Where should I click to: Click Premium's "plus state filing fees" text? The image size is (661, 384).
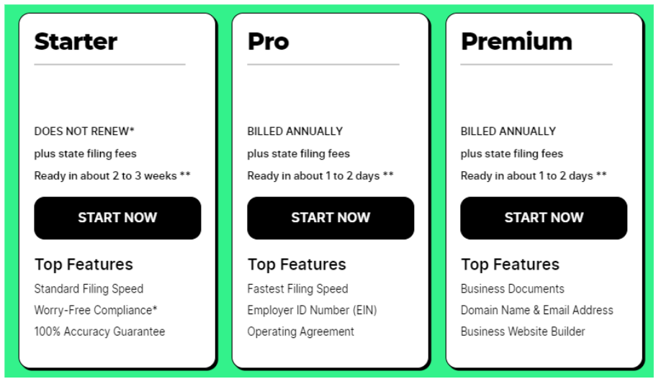pos(511,154)
